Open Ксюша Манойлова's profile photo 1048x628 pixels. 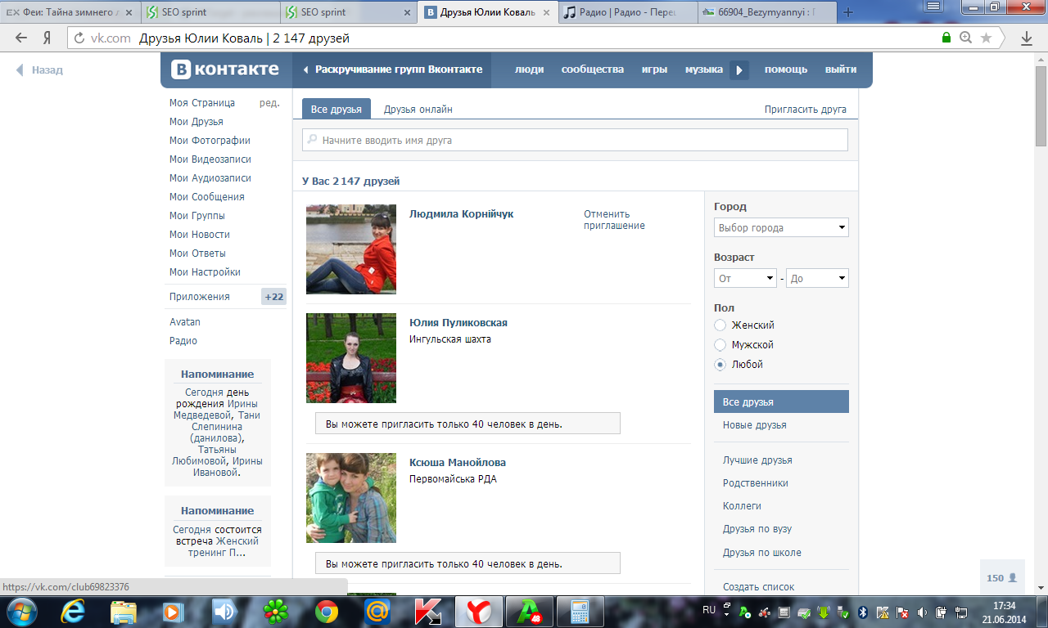351,498
